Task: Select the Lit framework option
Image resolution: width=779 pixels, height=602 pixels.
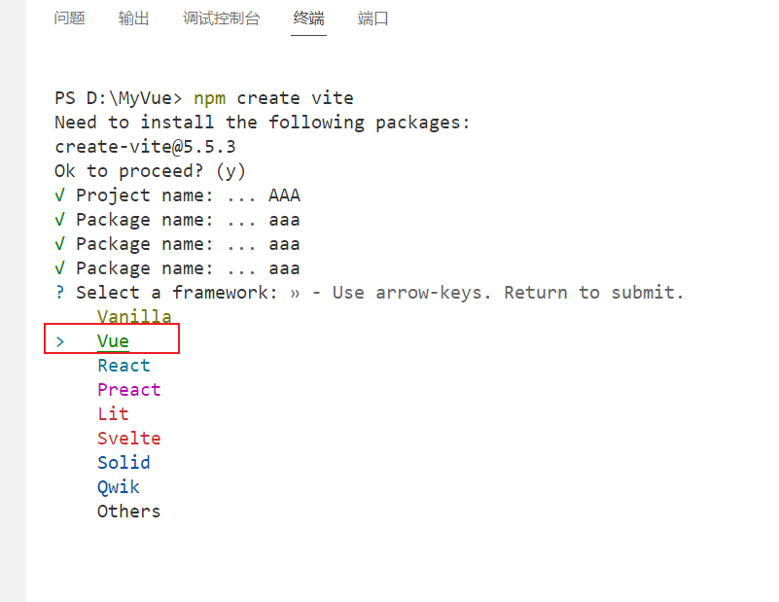Action: pyautogui.click(x=113, y=413)
